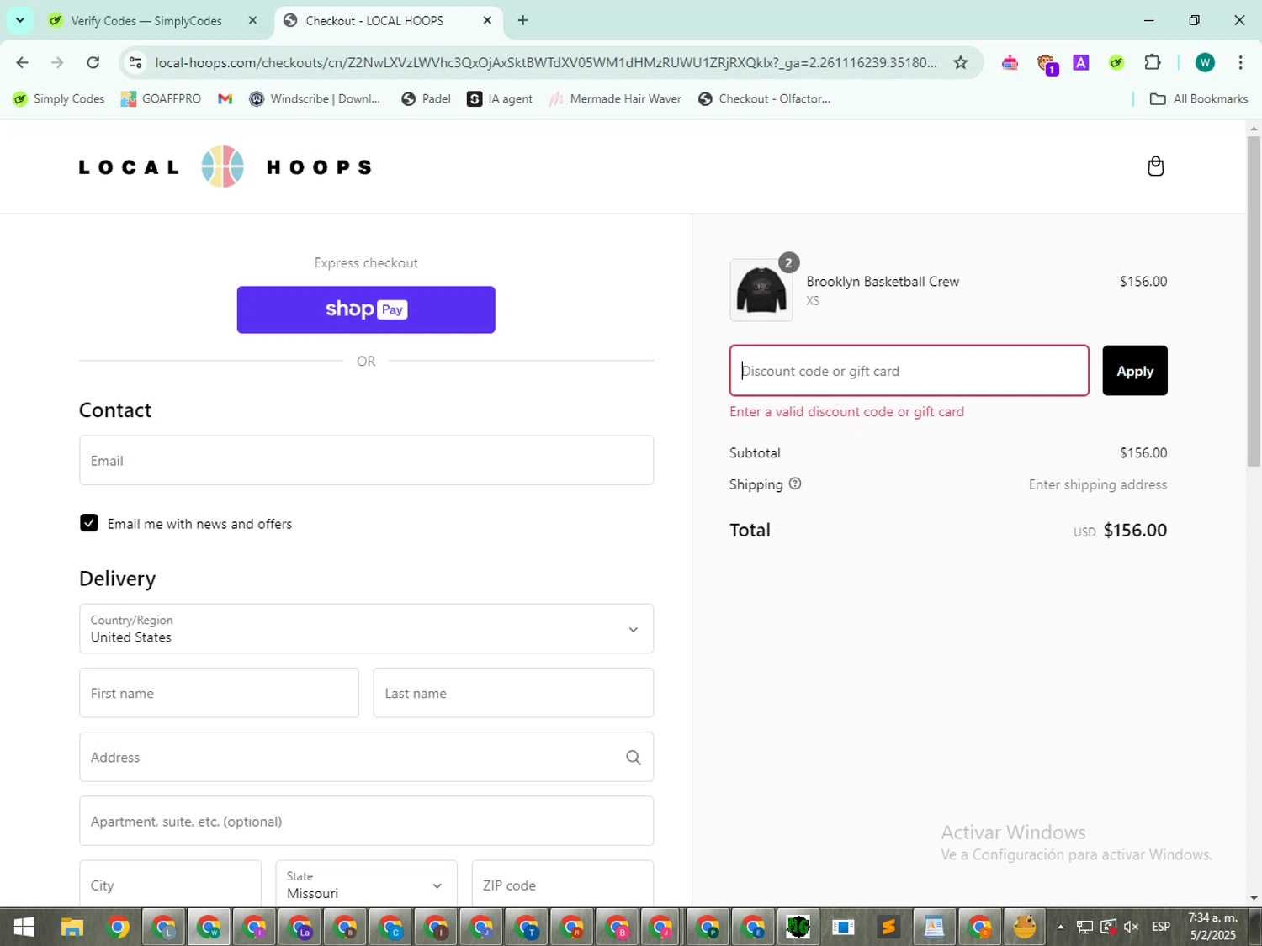This screenshot has width=1262, height=946.
Task: Go back to the previous page
Action: [23, 62]
